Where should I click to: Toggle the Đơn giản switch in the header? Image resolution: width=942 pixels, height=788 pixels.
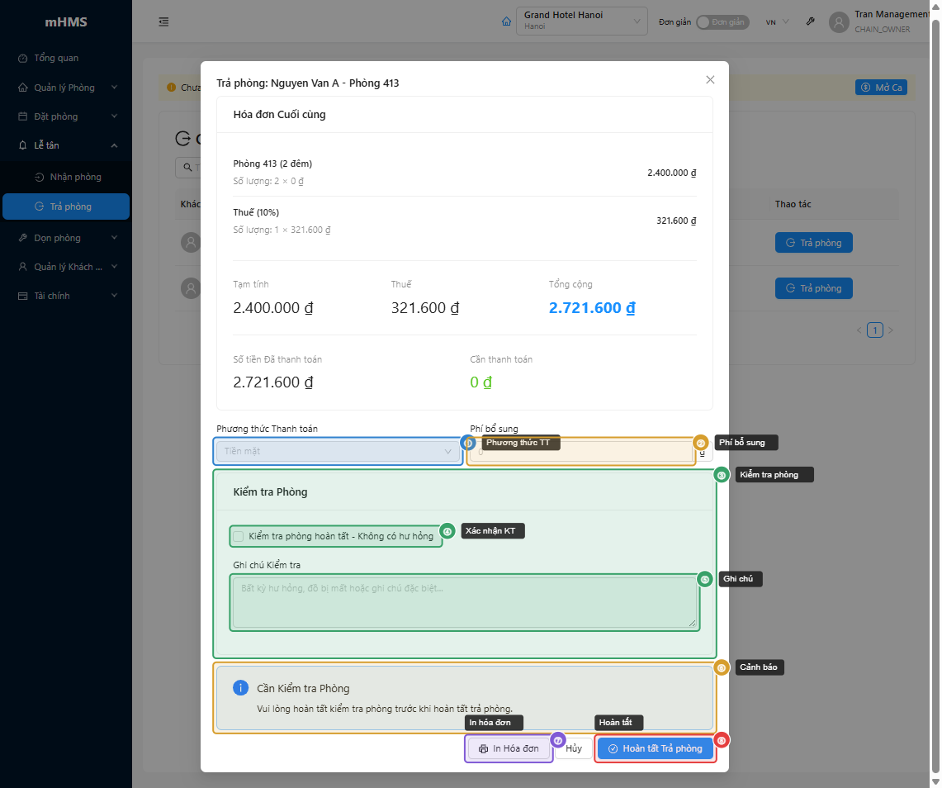[x=722, y=23]
